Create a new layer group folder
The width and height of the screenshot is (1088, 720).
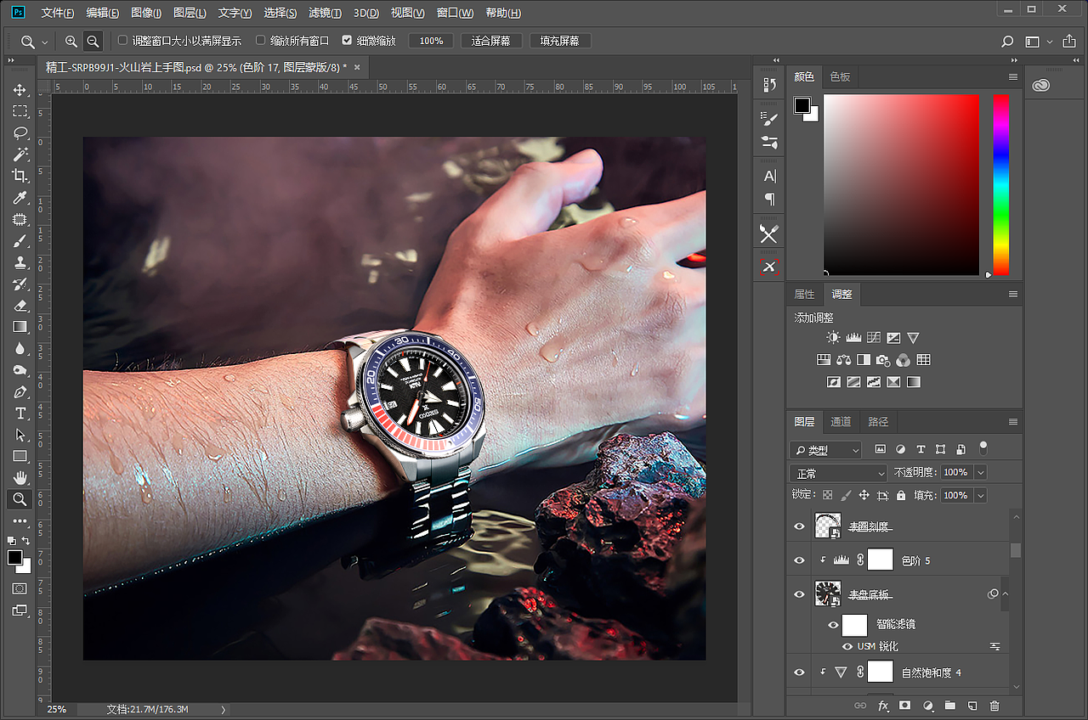click(950, 706)
